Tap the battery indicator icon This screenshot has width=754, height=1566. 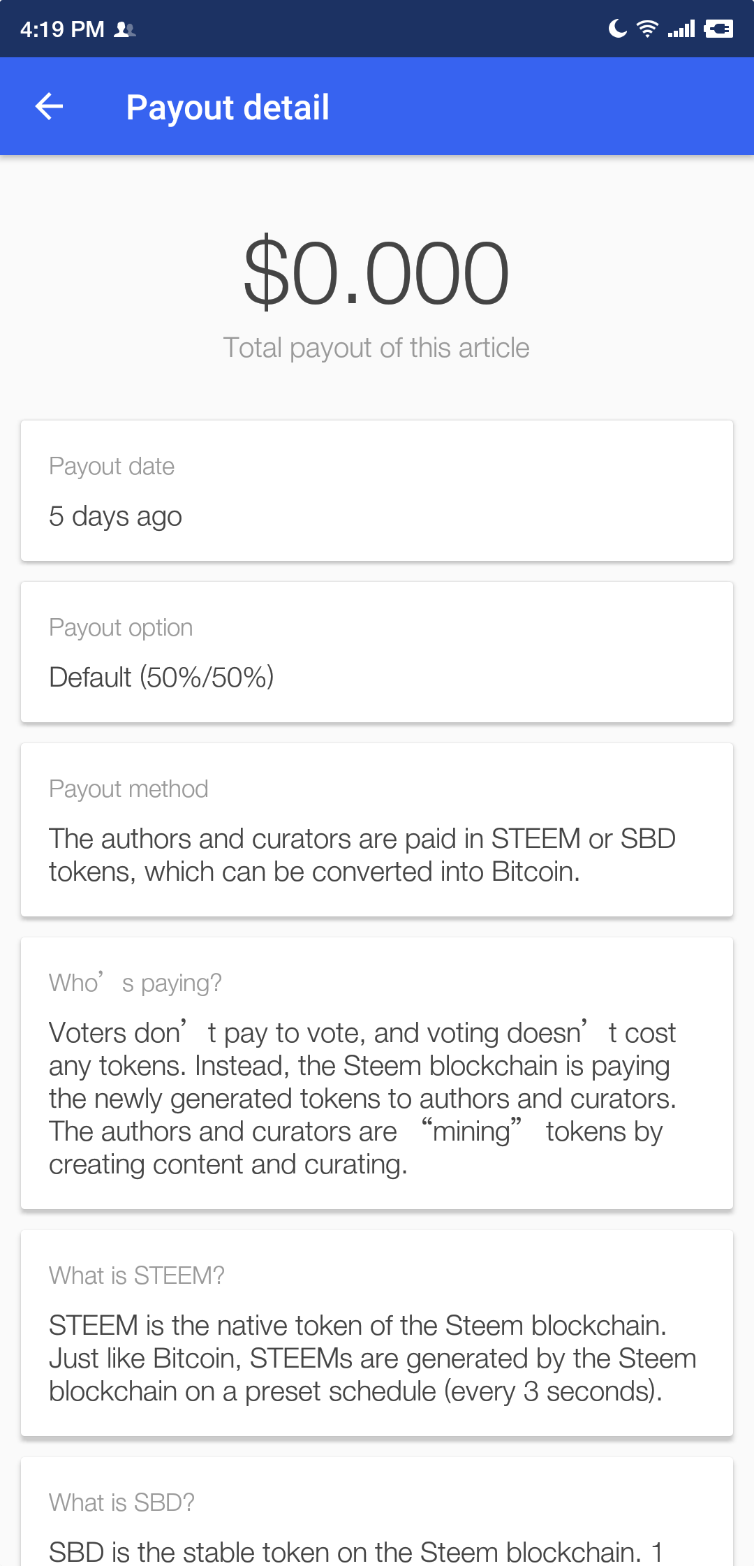click(x=718, y=29)
